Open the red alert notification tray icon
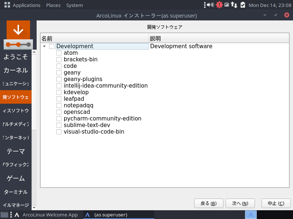 [x=219, y=5]
